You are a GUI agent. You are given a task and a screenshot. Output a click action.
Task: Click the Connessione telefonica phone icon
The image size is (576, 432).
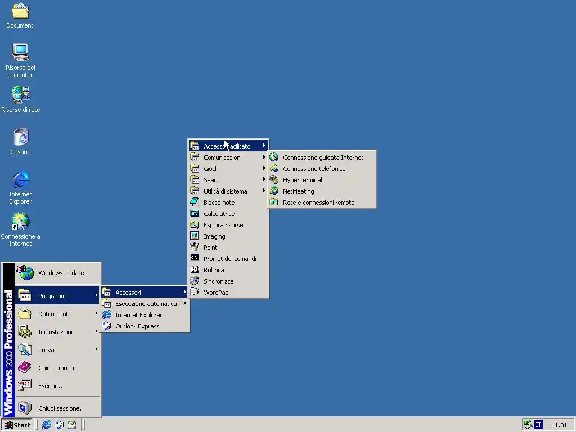(274, 169)
